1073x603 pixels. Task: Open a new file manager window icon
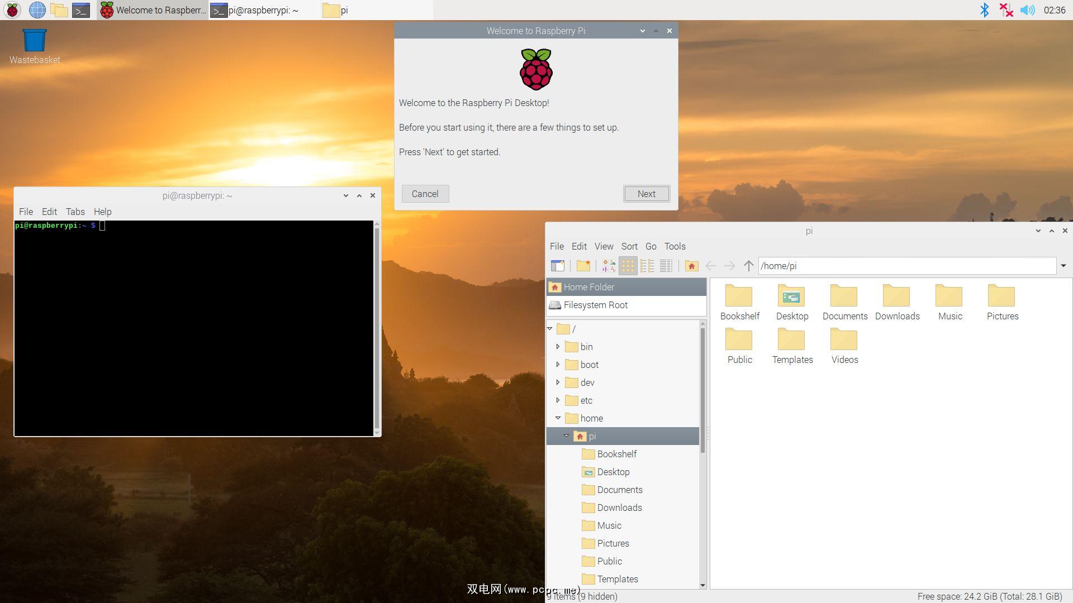click(x=557, y=266)
